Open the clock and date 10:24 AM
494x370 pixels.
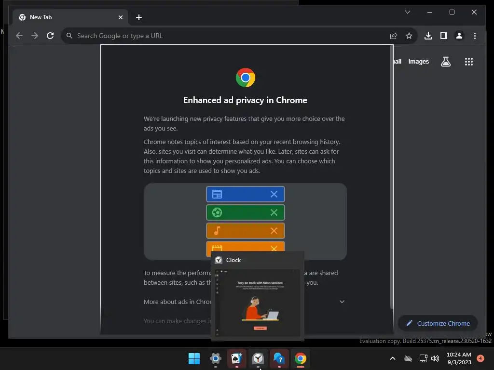pos(459,358)
